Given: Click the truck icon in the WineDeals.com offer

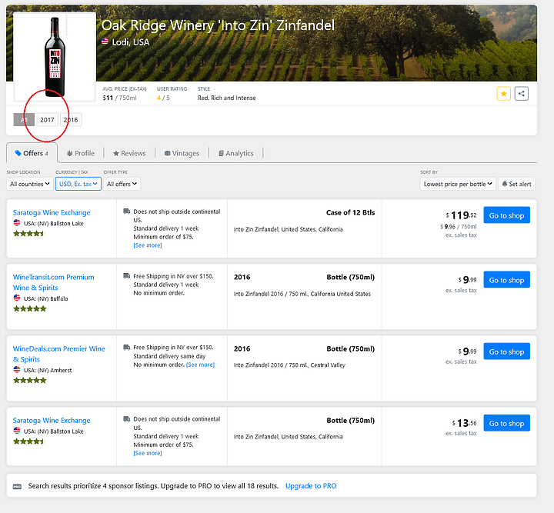Looking at the screenshot, I should 126,347.
